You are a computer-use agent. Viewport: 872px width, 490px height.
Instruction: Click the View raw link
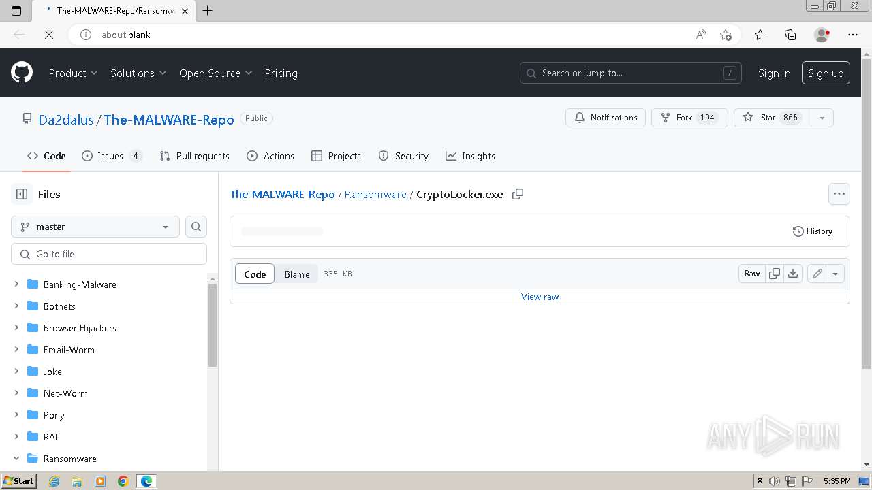click(x=540, y=297)
